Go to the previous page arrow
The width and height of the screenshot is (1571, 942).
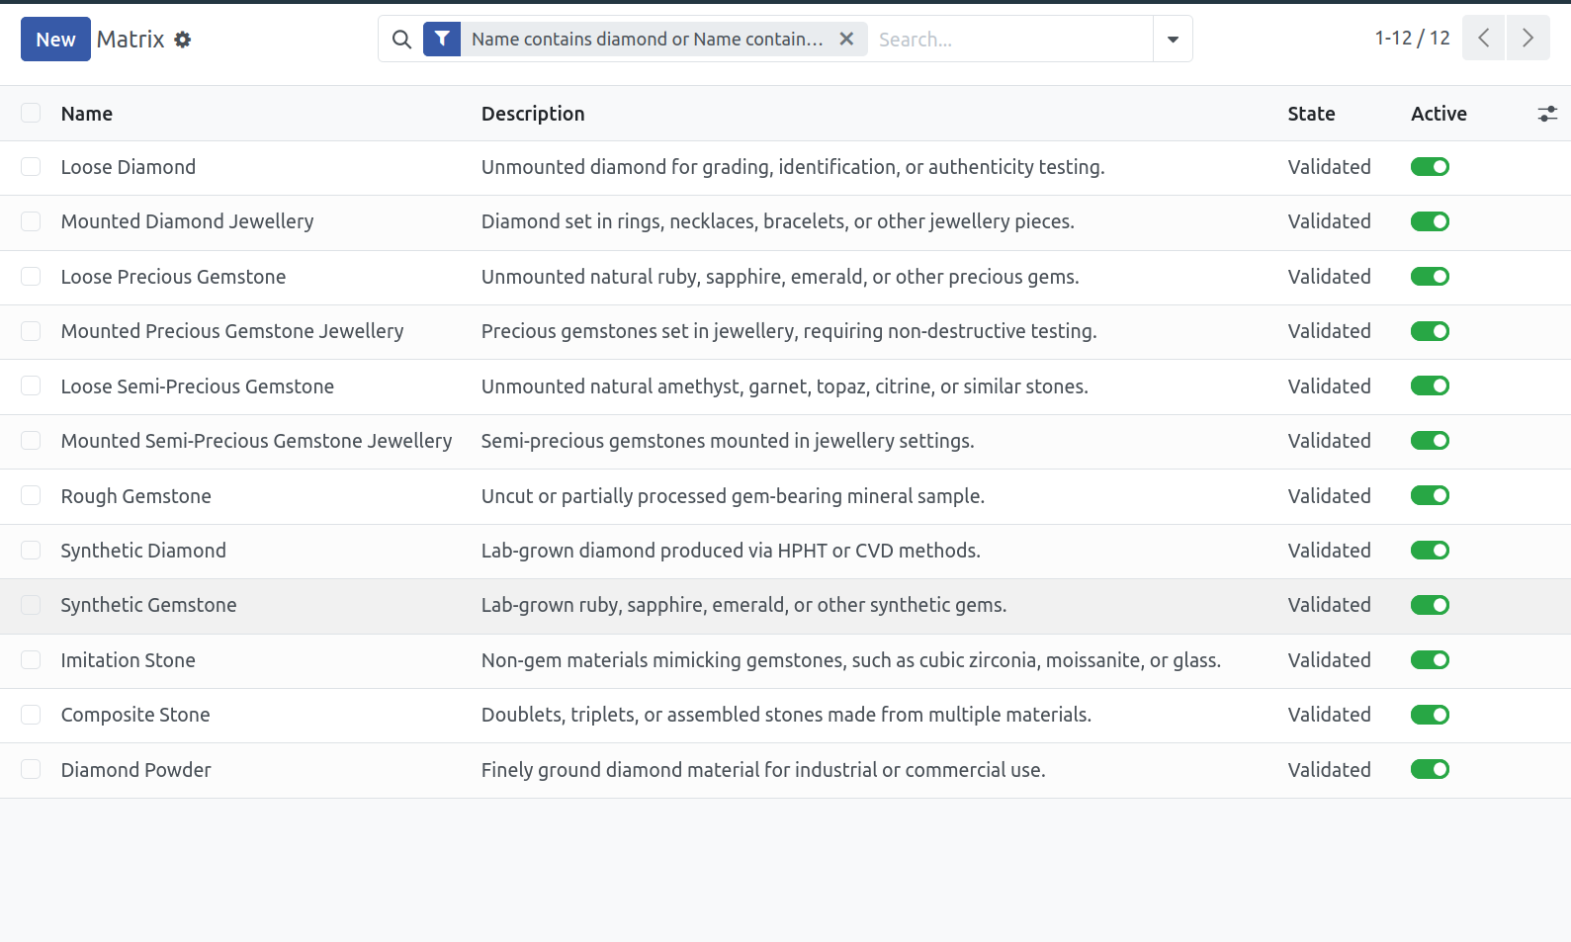pyautogui.click(x=1483, y=39)
